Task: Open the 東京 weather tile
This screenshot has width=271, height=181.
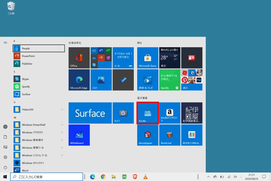Action: pos(170,58)
